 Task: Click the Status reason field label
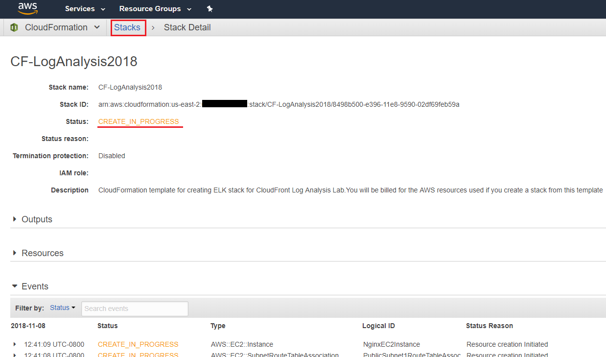click(65, 139)
